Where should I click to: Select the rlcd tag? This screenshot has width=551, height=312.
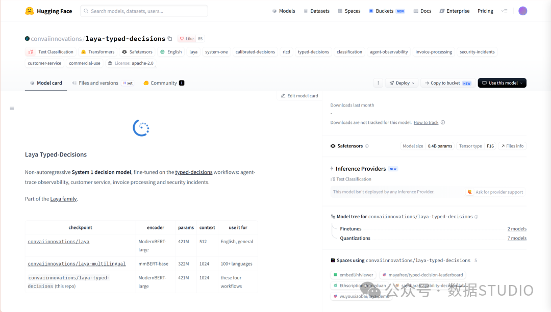pyautogui.click(x=286, y=52)
